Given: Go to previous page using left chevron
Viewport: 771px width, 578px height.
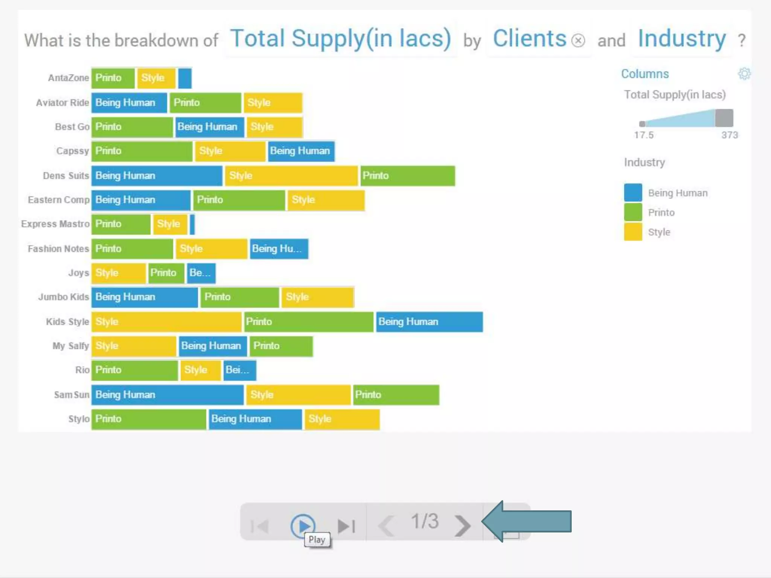Looking at the screenshot, I should coord(386,525).
